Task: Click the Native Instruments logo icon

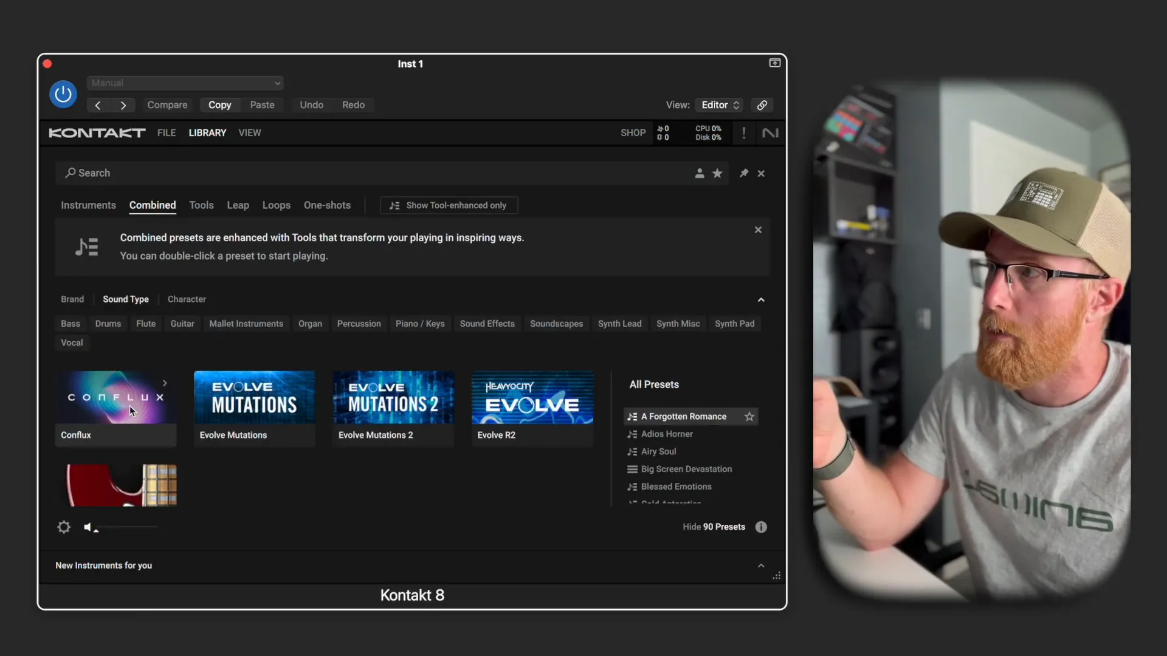Action: pyautogui.click(x=770, y=133)
